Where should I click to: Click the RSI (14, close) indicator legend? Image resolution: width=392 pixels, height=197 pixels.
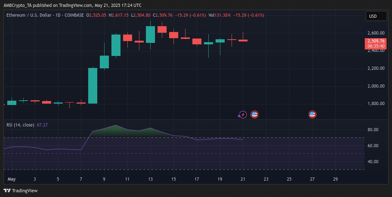(x=20, y=125)
